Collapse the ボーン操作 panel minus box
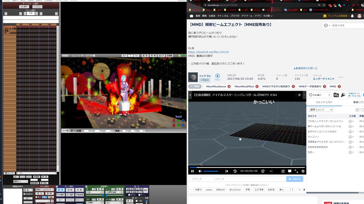Image resolution: width=364 pixels, height=204 pixels. (57, 186)
